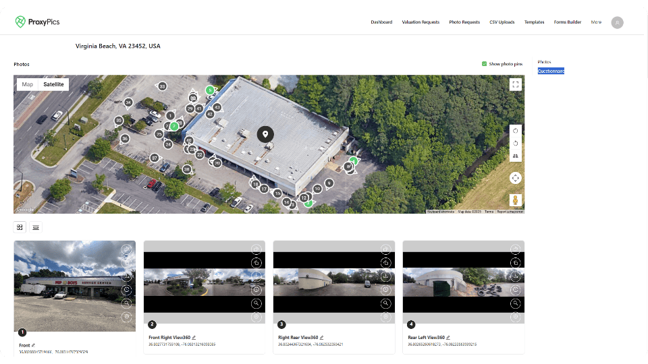
Task: Download the Right Rear View360 photo
Action: [x=385, y=276]
